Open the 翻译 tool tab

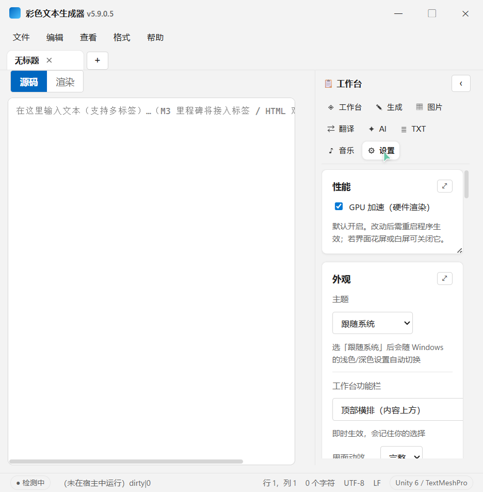coord(341,129)
